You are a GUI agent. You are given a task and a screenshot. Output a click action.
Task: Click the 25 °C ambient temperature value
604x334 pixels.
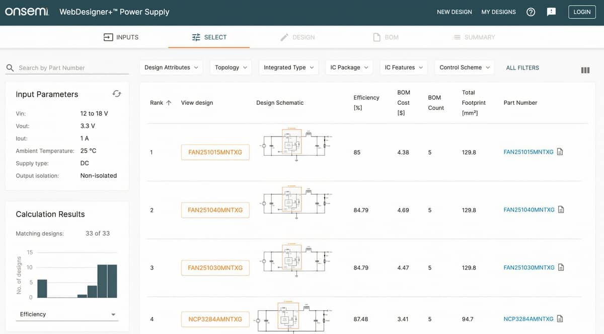(88, 151)
